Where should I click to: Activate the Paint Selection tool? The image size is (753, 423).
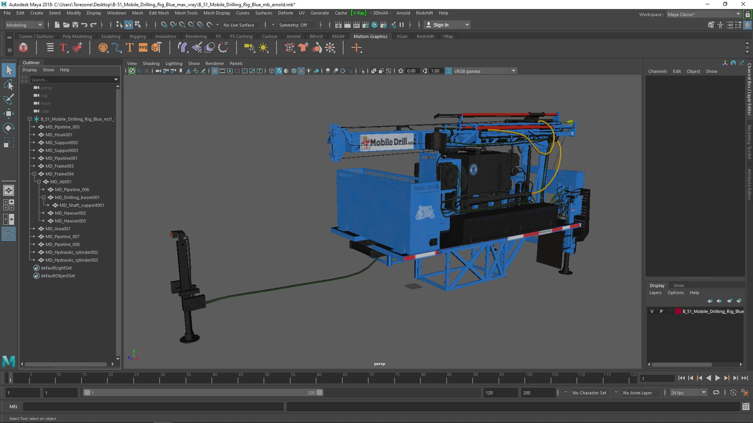[9, 99]
